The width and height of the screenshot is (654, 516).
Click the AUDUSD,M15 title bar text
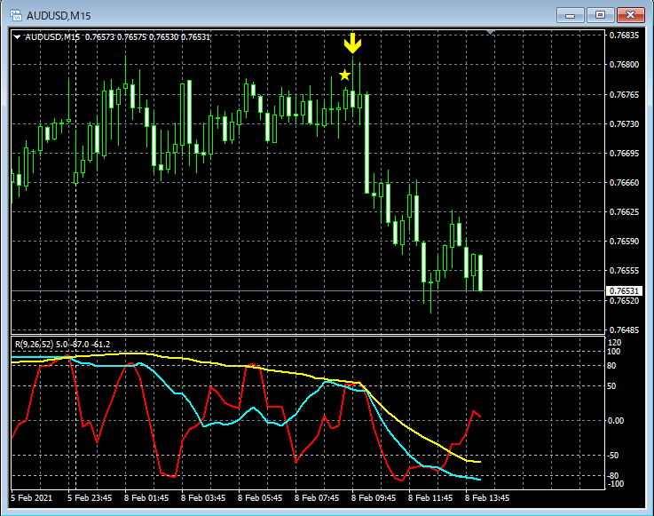(59, 16)
